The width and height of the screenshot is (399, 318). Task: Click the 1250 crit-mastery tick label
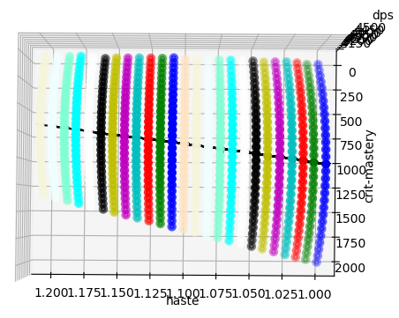[x=350, y=195]
